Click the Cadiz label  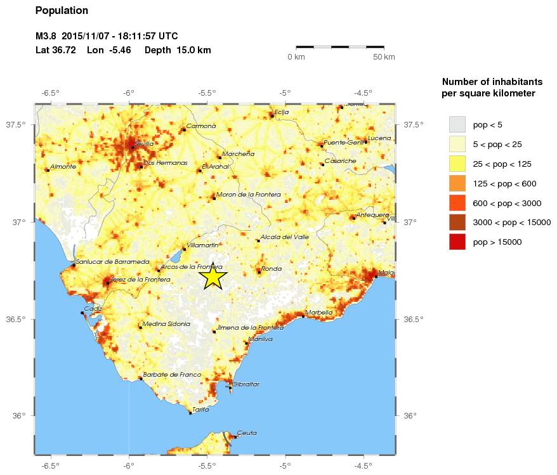coord(93,308)
